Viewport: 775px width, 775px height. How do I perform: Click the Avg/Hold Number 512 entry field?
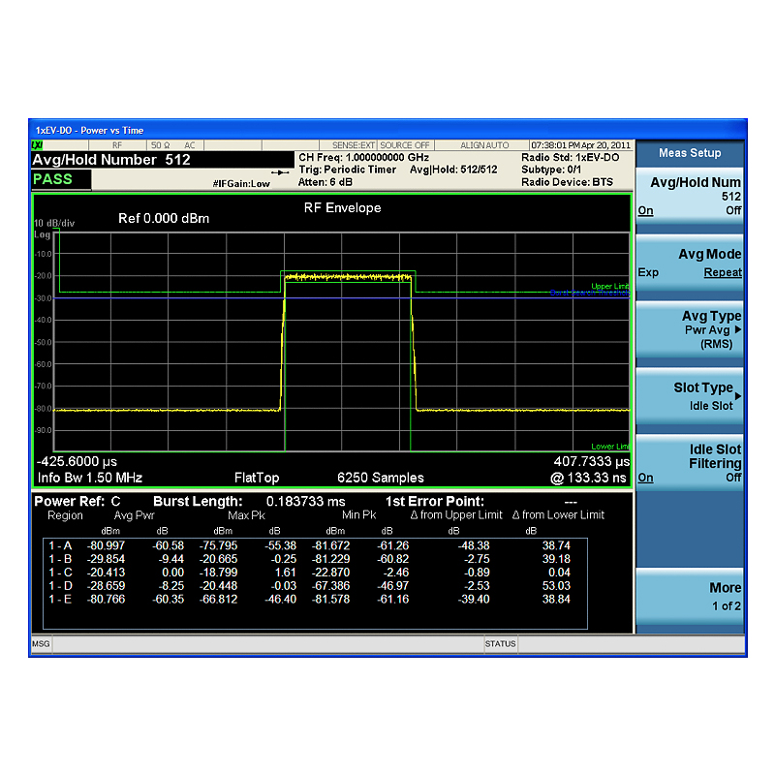(x=163, y=160)
